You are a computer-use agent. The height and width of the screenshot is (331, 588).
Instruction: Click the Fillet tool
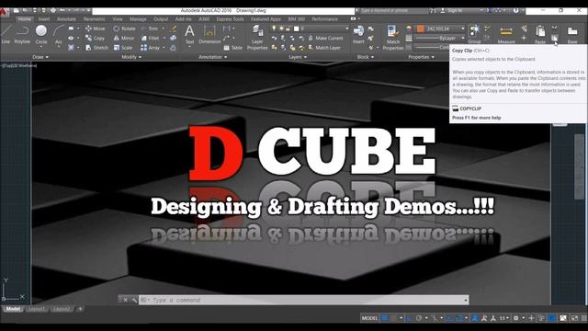(x=150, y=38)
